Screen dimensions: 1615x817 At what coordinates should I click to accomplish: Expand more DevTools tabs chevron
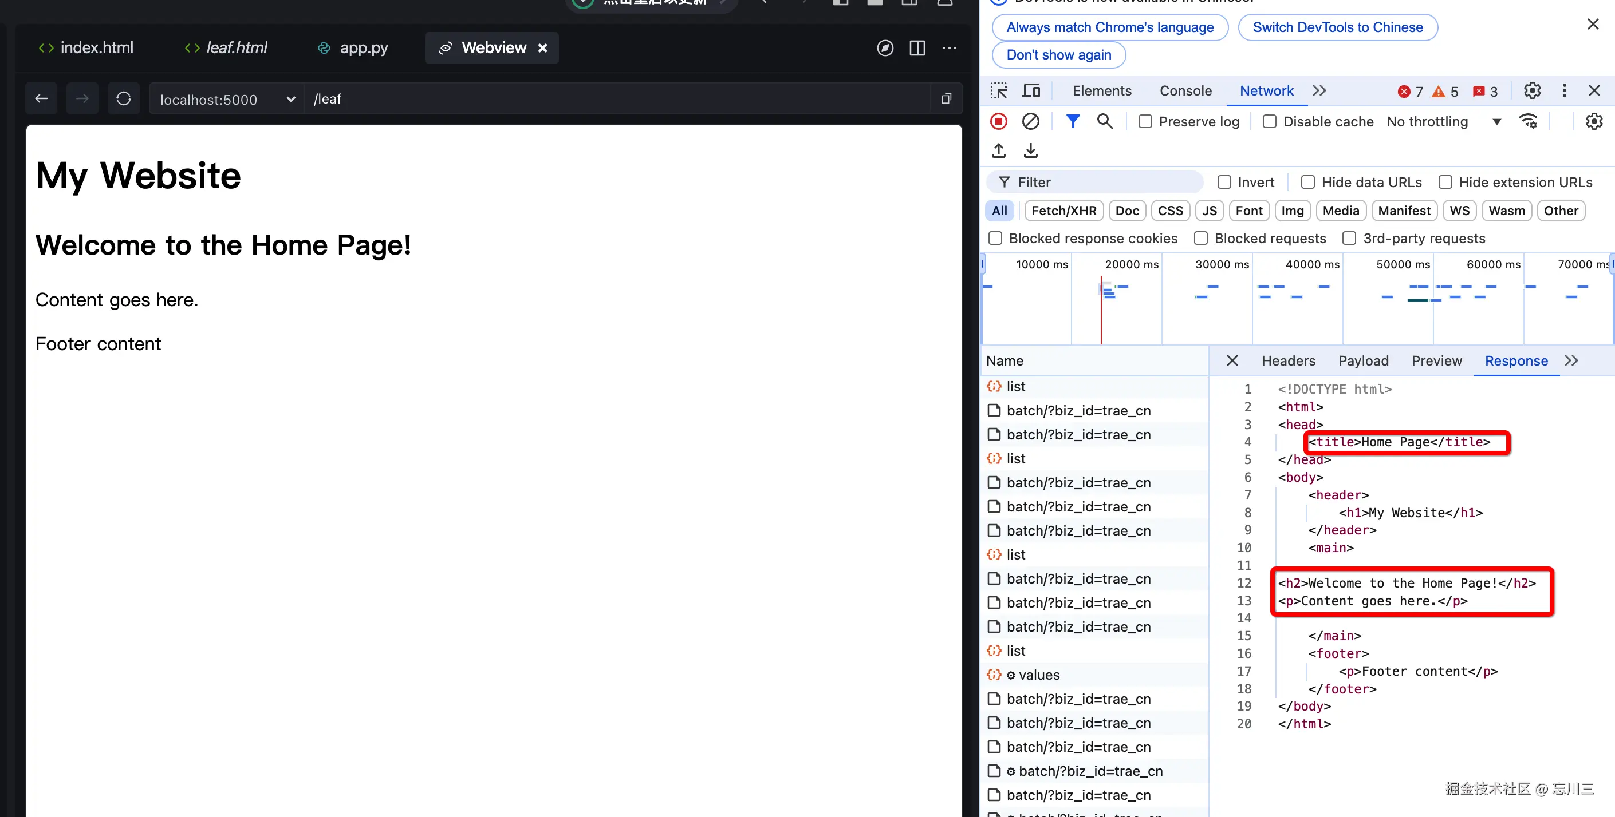[x=1319, y=91]
